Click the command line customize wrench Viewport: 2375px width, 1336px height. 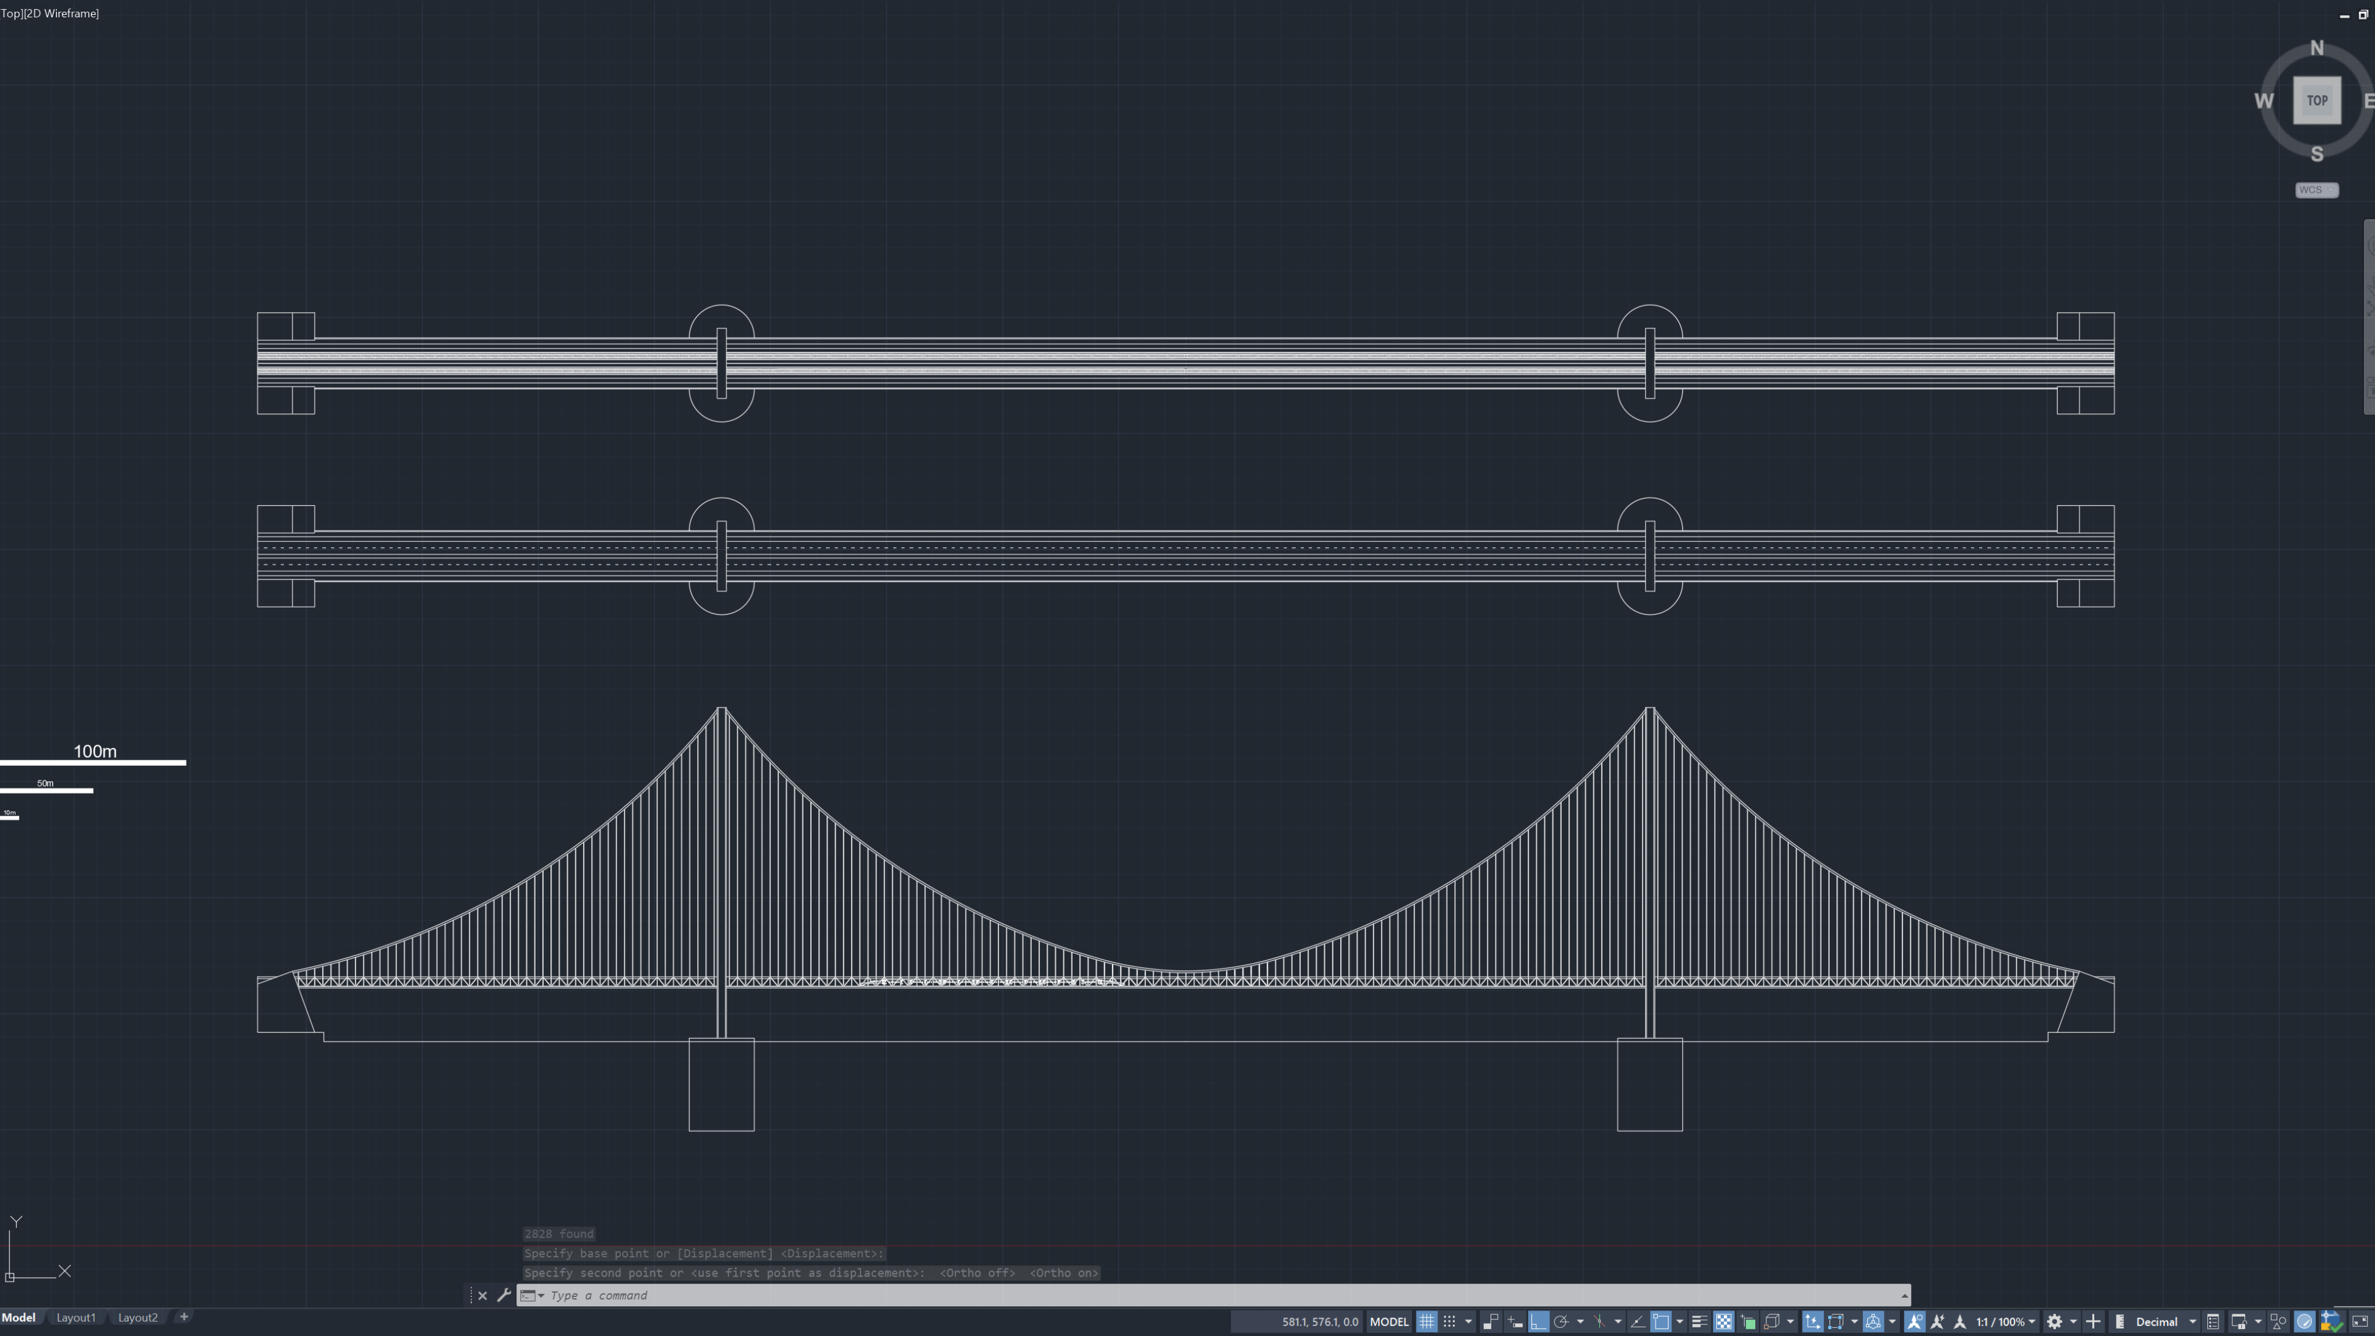(x=503, y=1295)
